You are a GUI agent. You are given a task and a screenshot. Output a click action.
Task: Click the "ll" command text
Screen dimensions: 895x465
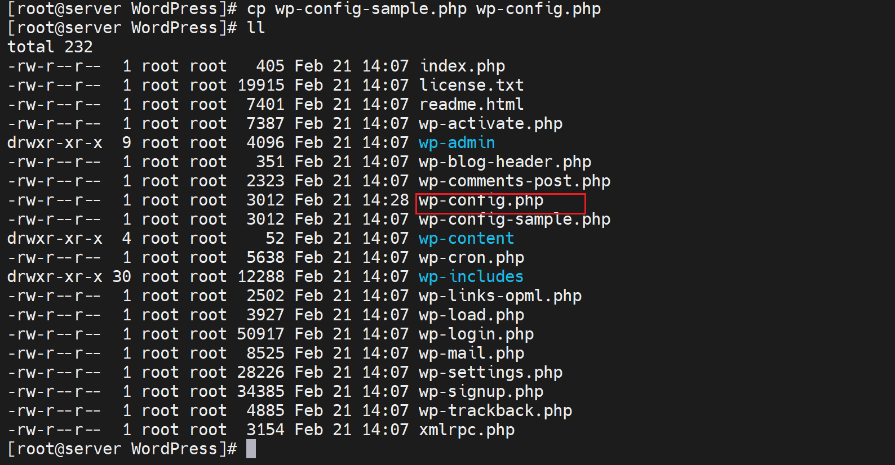coord(256,28)
